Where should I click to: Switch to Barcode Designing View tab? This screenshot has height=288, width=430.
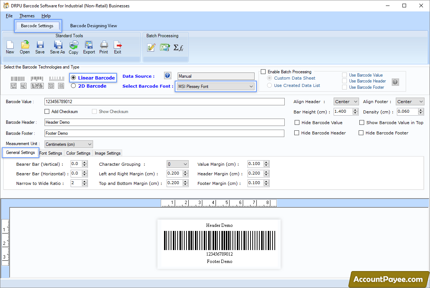pyautogui.click(x=93, y=25)
